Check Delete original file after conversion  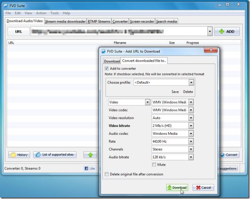107,174
